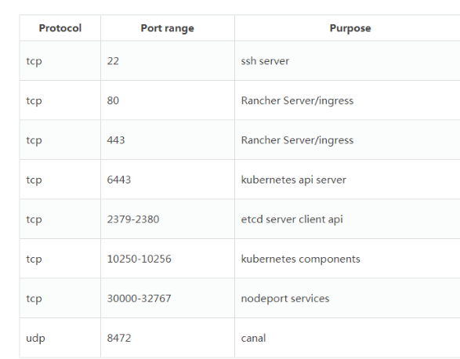Screen dimensions: 460x359
Task: Click Rancher Server/ingress in port 443 row
Action: (x=297, y=140)
